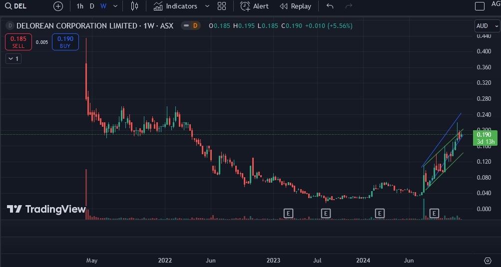Collapse the indicator legend toggle showing 1
The height and width of the screenshot is (267, 501).
click(x=13, y=59)
